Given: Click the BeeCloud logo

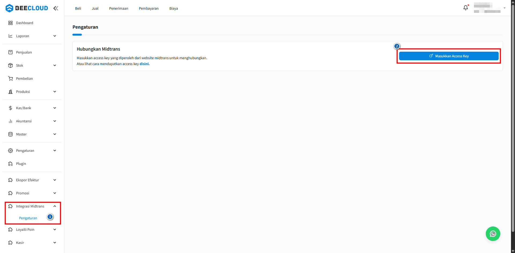Looking at the screenshot, I should (27, 8).
